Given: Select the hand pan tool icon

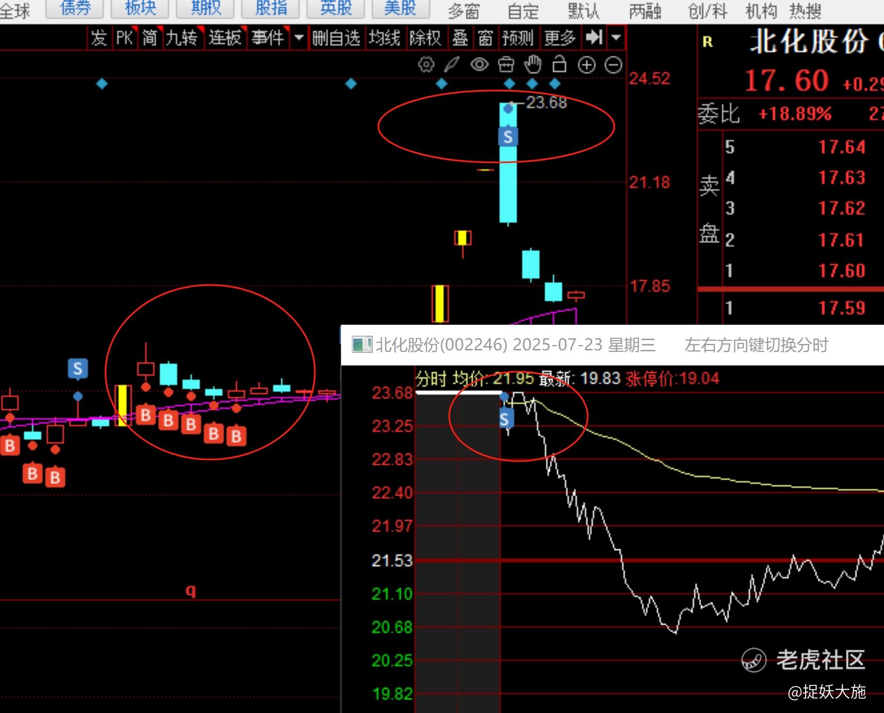Looking at the screenshot, I should click(x=532, y=65).
